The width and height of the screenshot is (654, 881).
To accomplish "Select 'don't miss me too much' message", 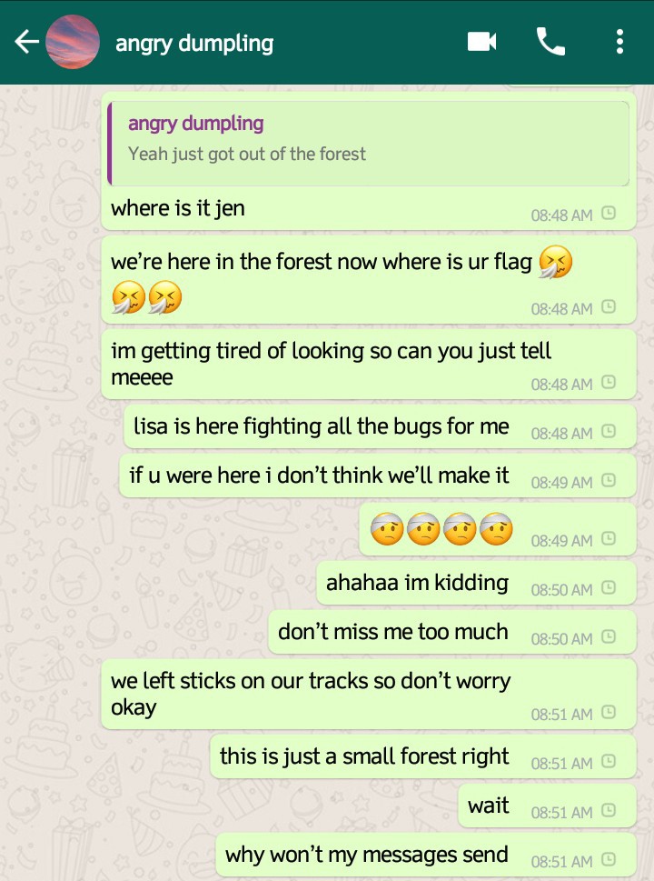I will tap(452, 633).
